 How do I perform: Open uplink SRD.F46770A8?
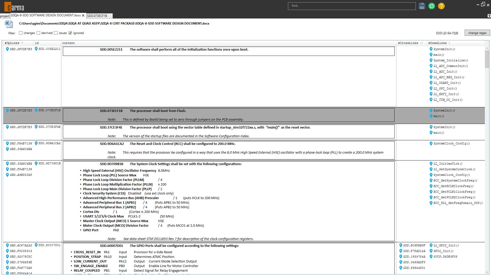(21, 268)
